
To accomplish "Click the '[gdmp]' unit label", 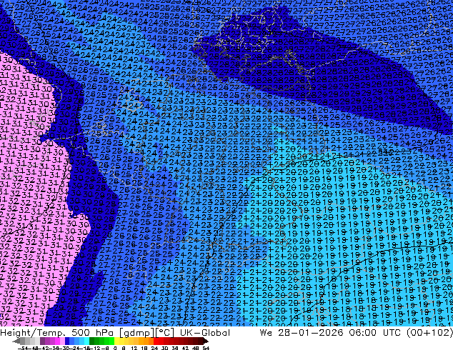I will pyautogui.click(x=136, y=333).
